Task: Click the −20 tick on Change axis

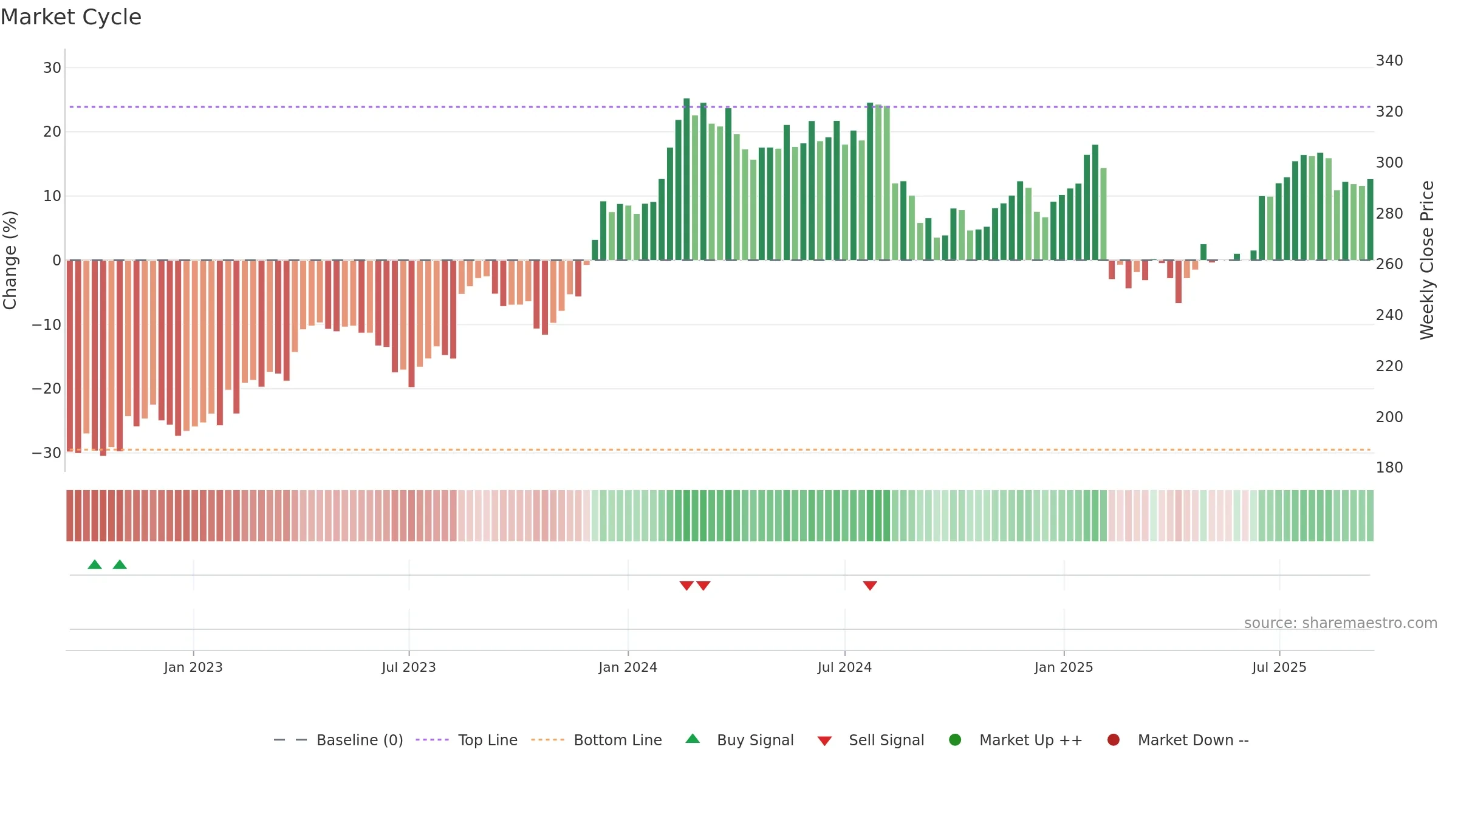Action: [47, 389]
